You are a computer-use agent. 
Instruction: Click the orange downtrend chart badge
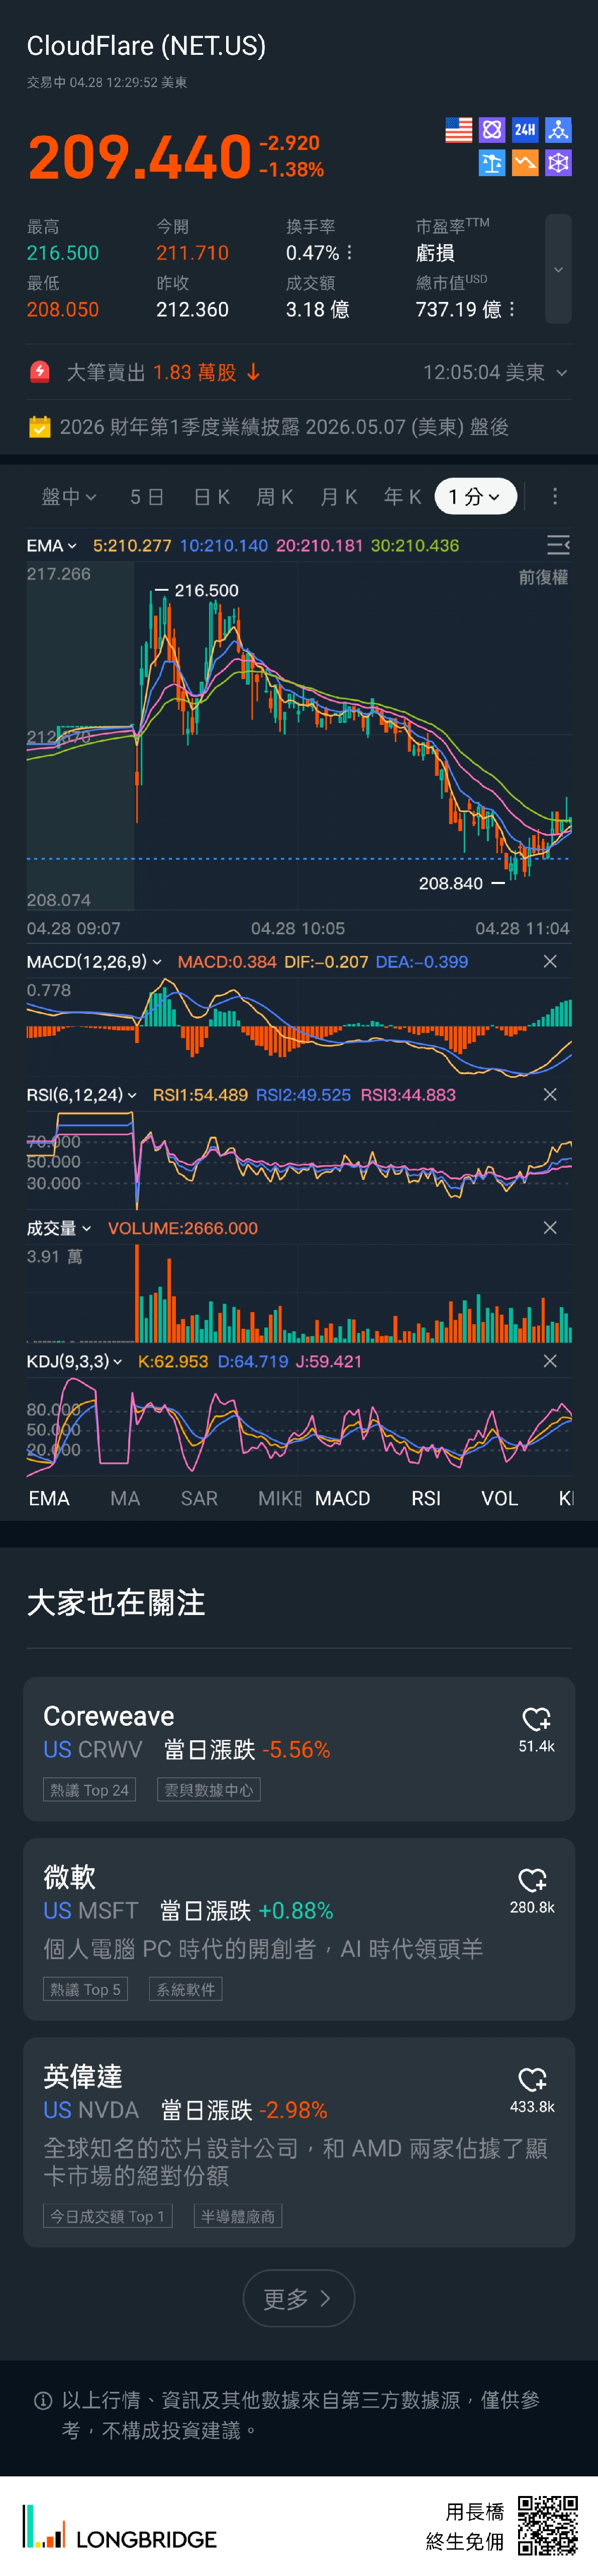tap(525, 163)
